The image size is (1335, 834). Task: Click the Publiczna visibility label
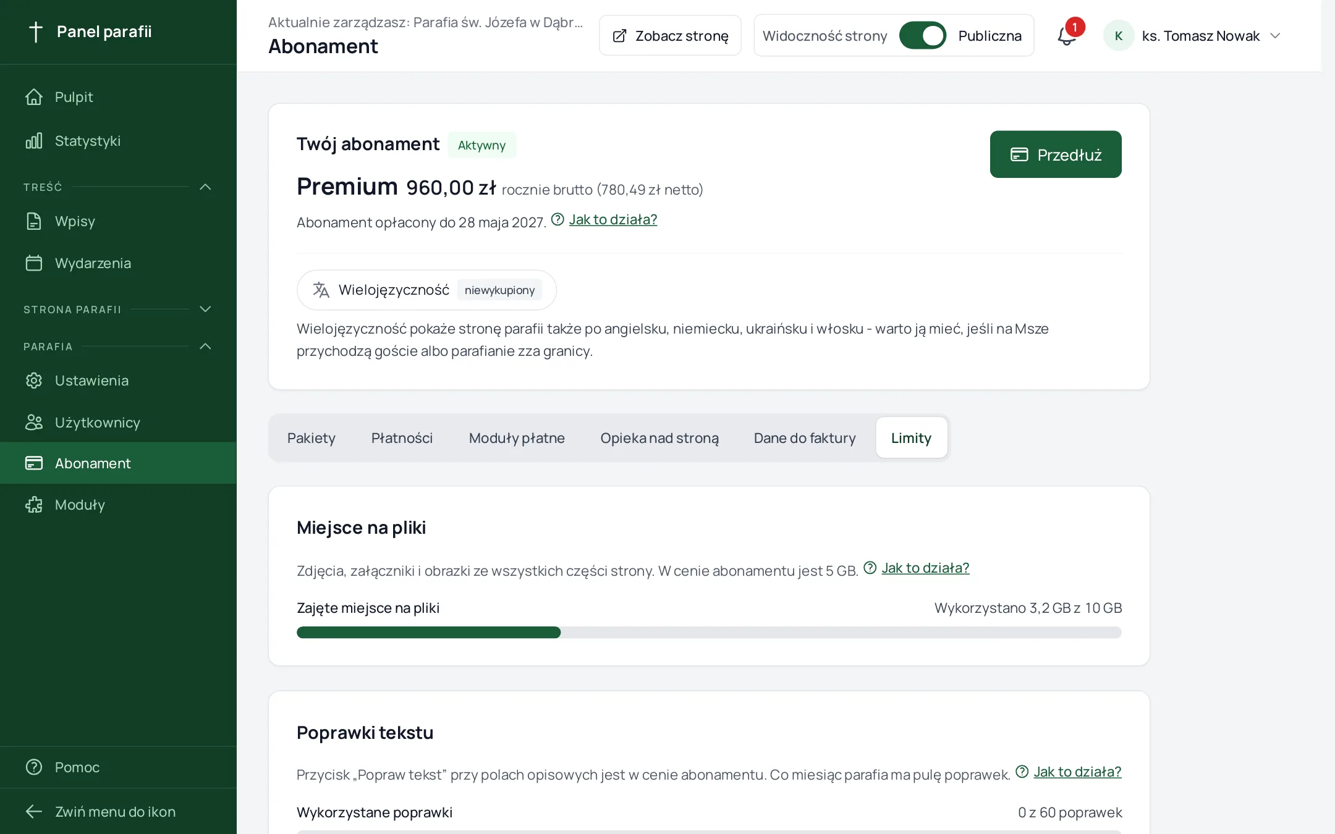(990, 36)
